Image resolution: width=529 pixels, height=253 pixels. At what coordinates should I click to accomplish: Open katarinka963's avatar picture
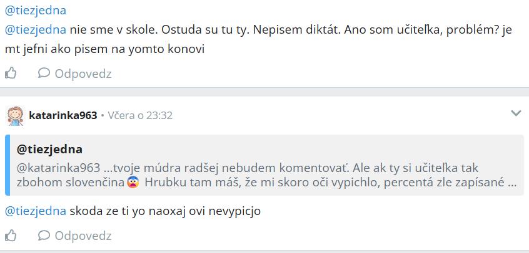16,116
